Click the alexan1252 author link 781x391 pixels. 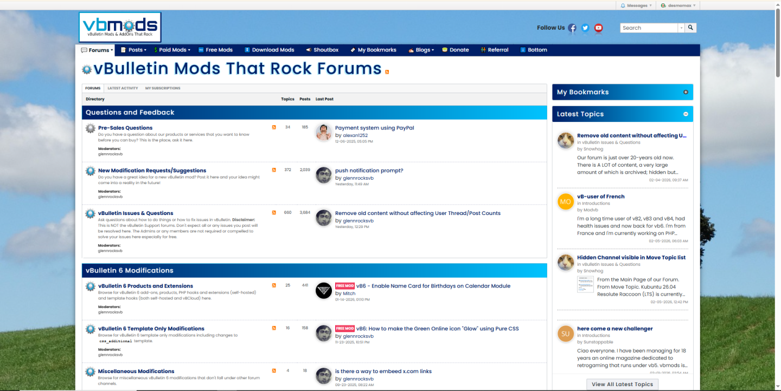point(355,135)
